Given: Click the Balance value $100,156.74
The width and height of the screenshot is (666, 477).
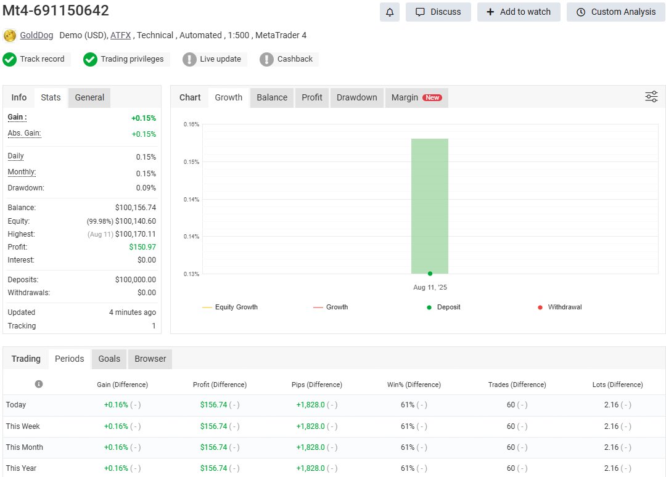Looking at the screenshot, I should pos(136,208).
